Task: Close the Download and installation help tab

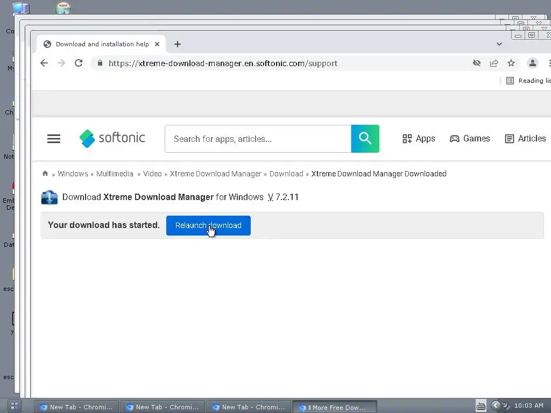Action: click(x=157, y=44)
